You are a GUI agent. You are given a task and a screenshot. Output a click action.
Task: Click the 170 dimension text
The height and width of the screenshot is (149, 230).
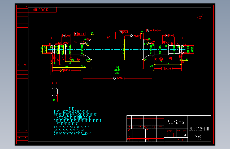(70, 63)
